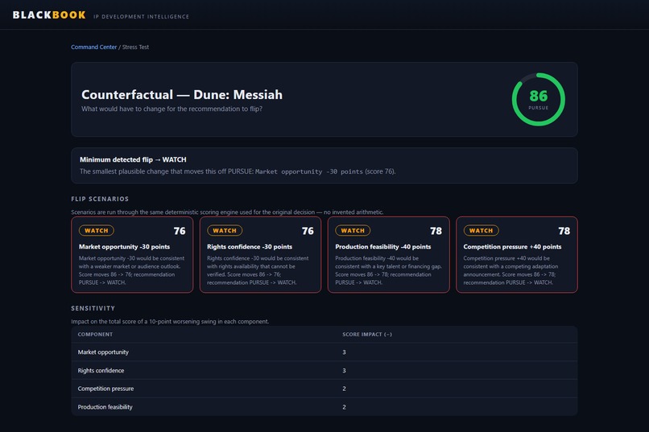Open the Command Center breadcrumb link
The height and width of the screenshot is (432, 649).
click(93, 47)
